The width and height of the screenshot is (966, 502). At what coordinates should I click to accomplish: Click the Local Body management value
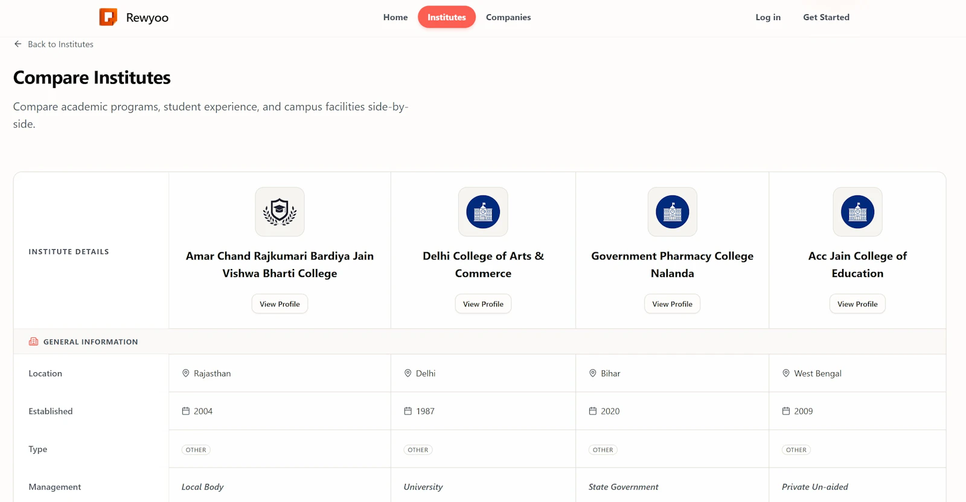(203, 487)
